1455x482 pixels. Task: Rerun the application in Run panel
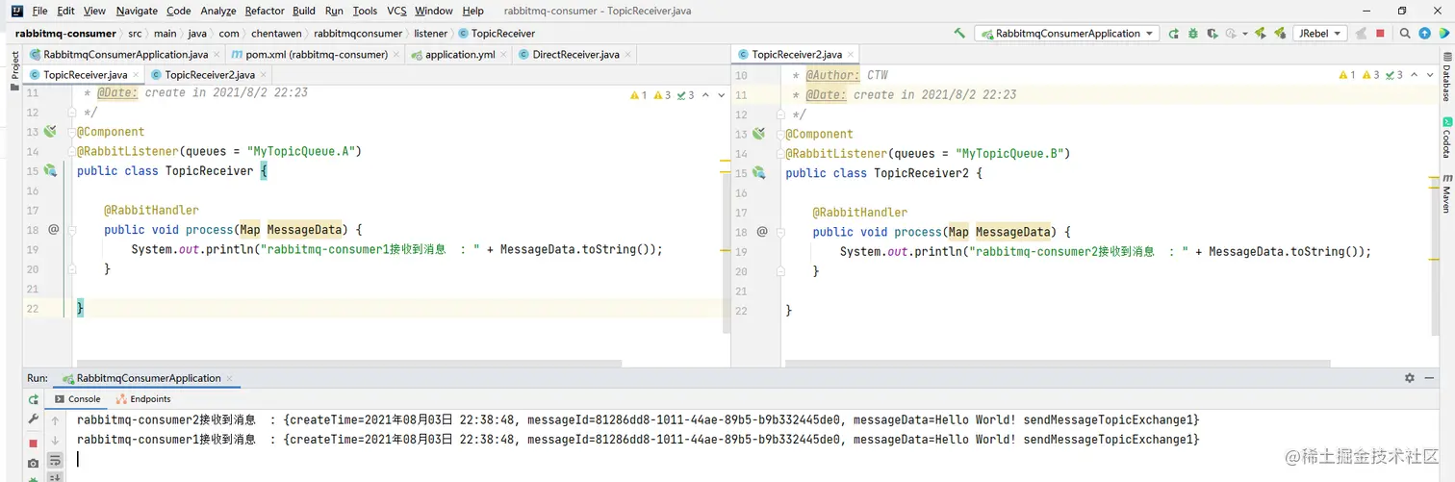click(x=34, y=399)
